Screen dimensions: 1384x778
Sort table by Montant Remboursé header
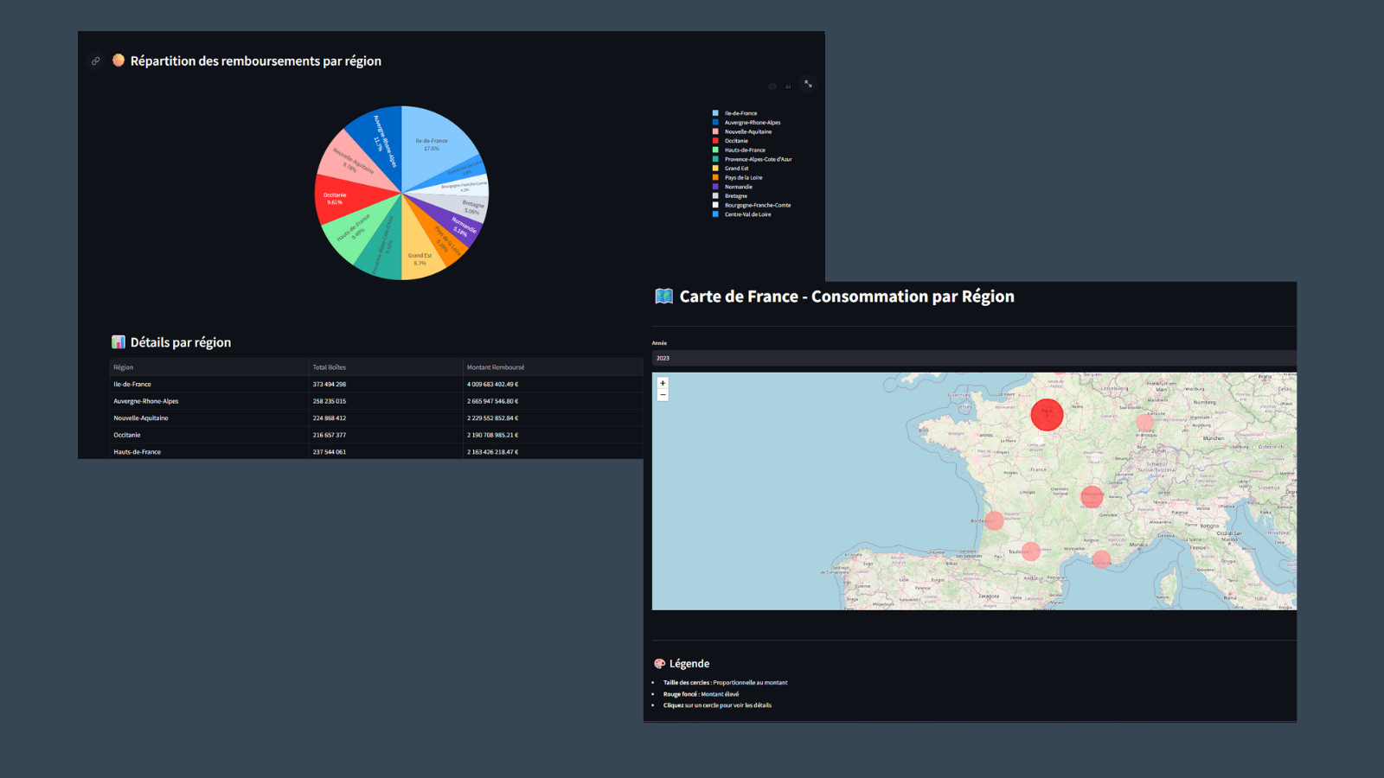tap(496, 367)
